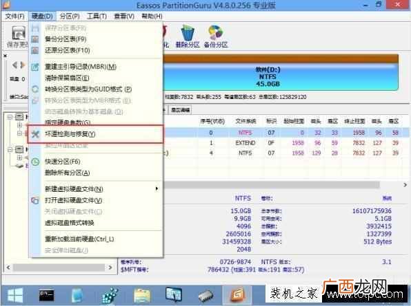
Task: Choose 打开虚拟硬盘文件(V) from the menu
Action: (97, 200)
